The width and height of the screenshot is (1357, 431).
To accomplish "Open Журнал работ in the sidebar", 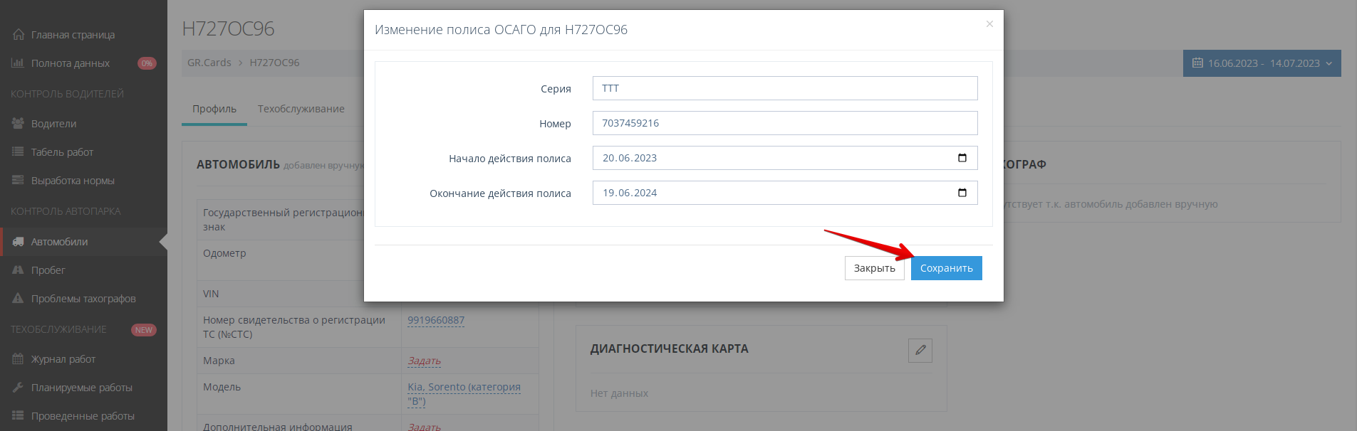I will pyautogui.click(x=63, y=359).
